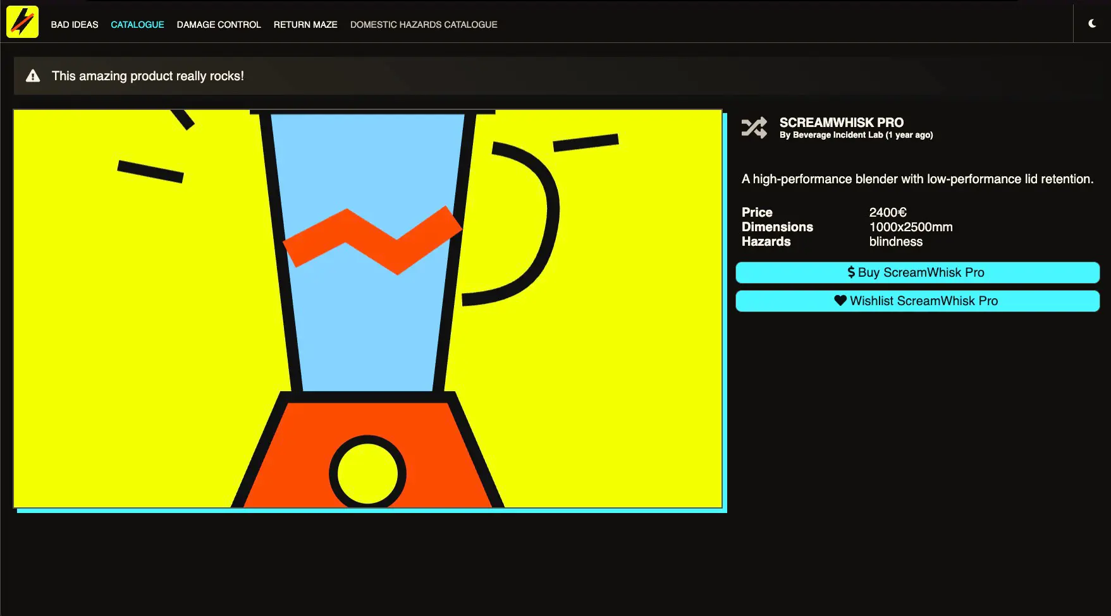
Task: Click the Hazards label
Action: click(x=766, y=241)
